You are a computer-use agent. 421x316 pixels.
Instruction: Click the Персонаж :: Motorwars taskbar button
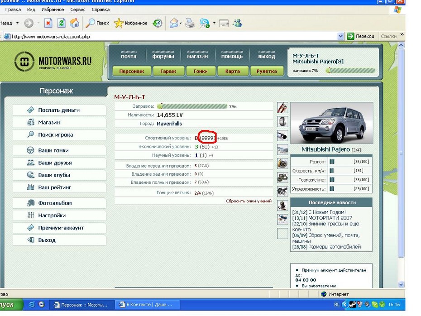coord(82,305)
